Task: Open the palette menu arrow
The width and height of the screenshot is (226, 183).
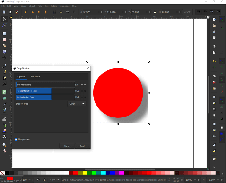Action: click(x=223, y=174)
